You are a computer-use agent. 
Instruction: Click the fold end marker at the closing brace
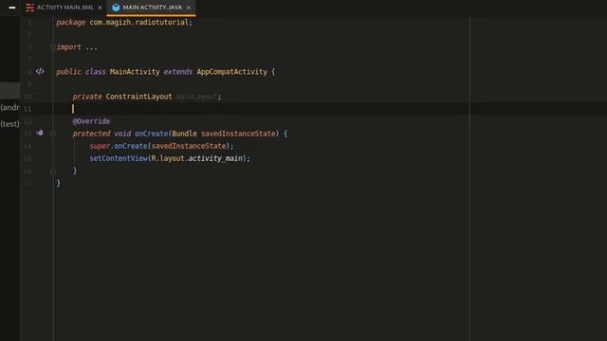pyautogui.click(x=53, y=170)
